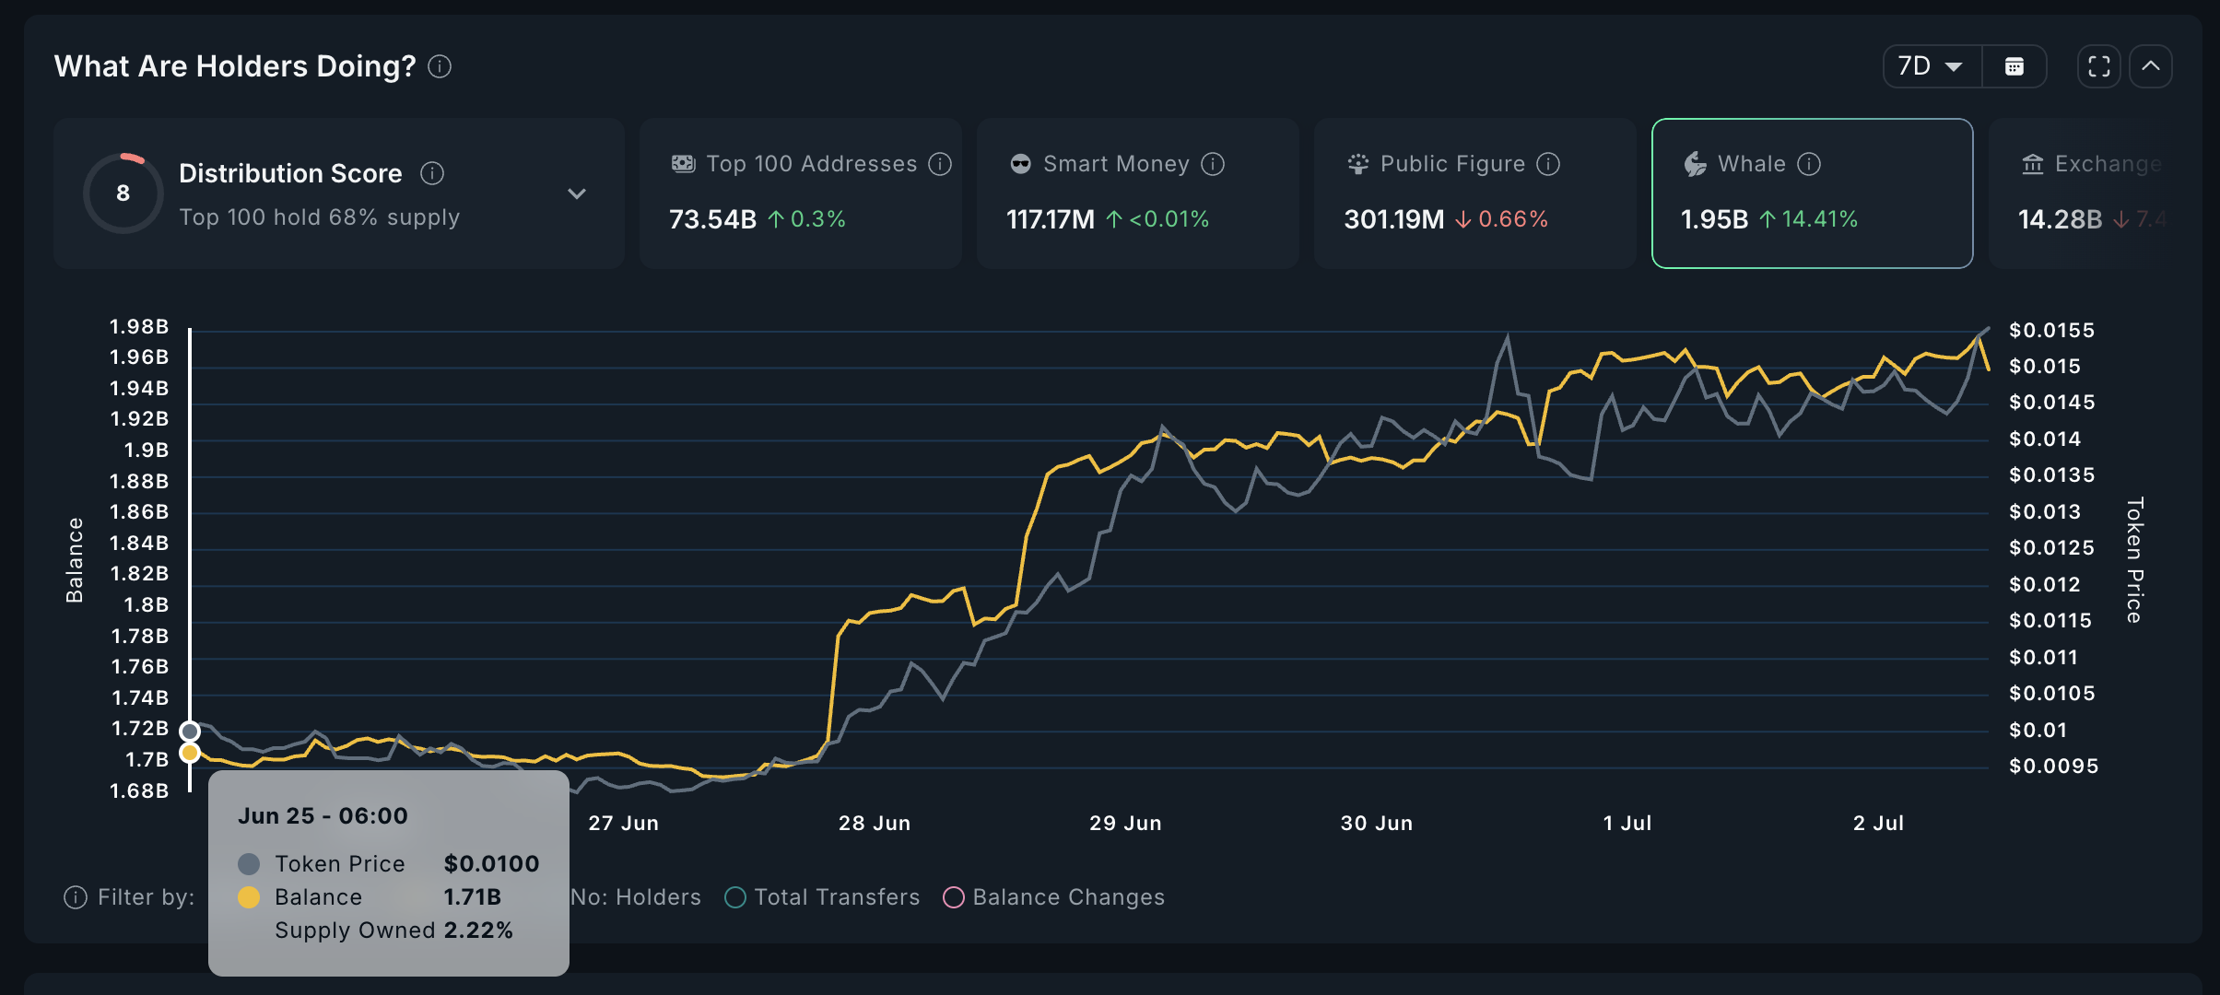Screen dimensions: 2220x995
Task: Click the yellow Balance legend dot
Action: [247, 896]
